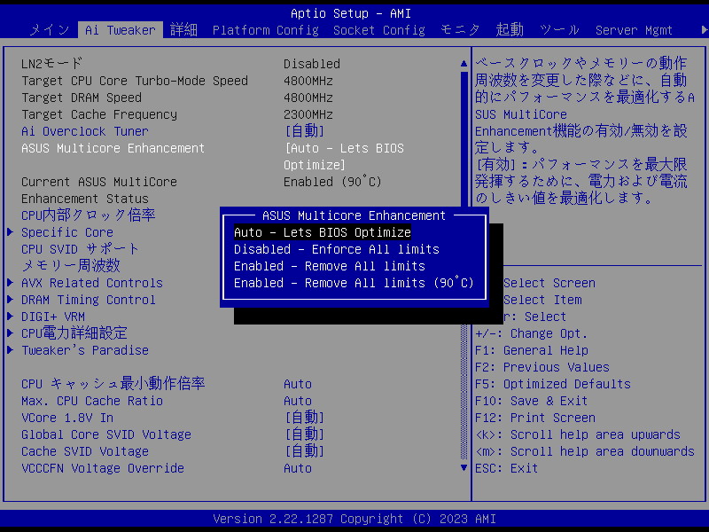Select VCCCFN Voltage Override setting

click(x=102, y=468)
